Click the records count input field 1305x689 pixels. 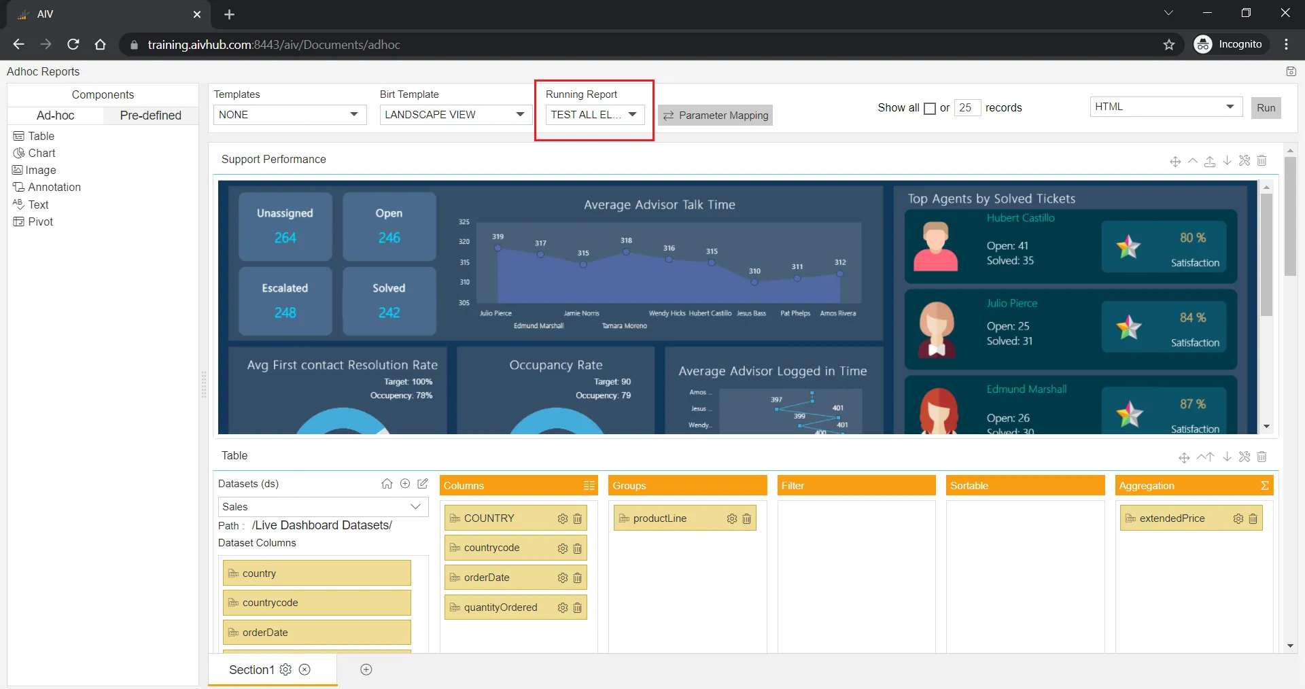[x=967, y=107]
